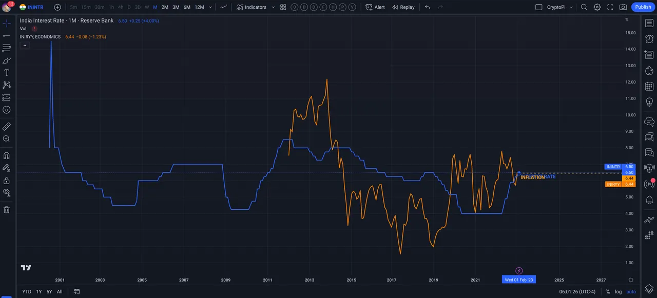Screen dimensions: 657x298
Task: Undo the last chart action
Action: (x=428, y=7)
